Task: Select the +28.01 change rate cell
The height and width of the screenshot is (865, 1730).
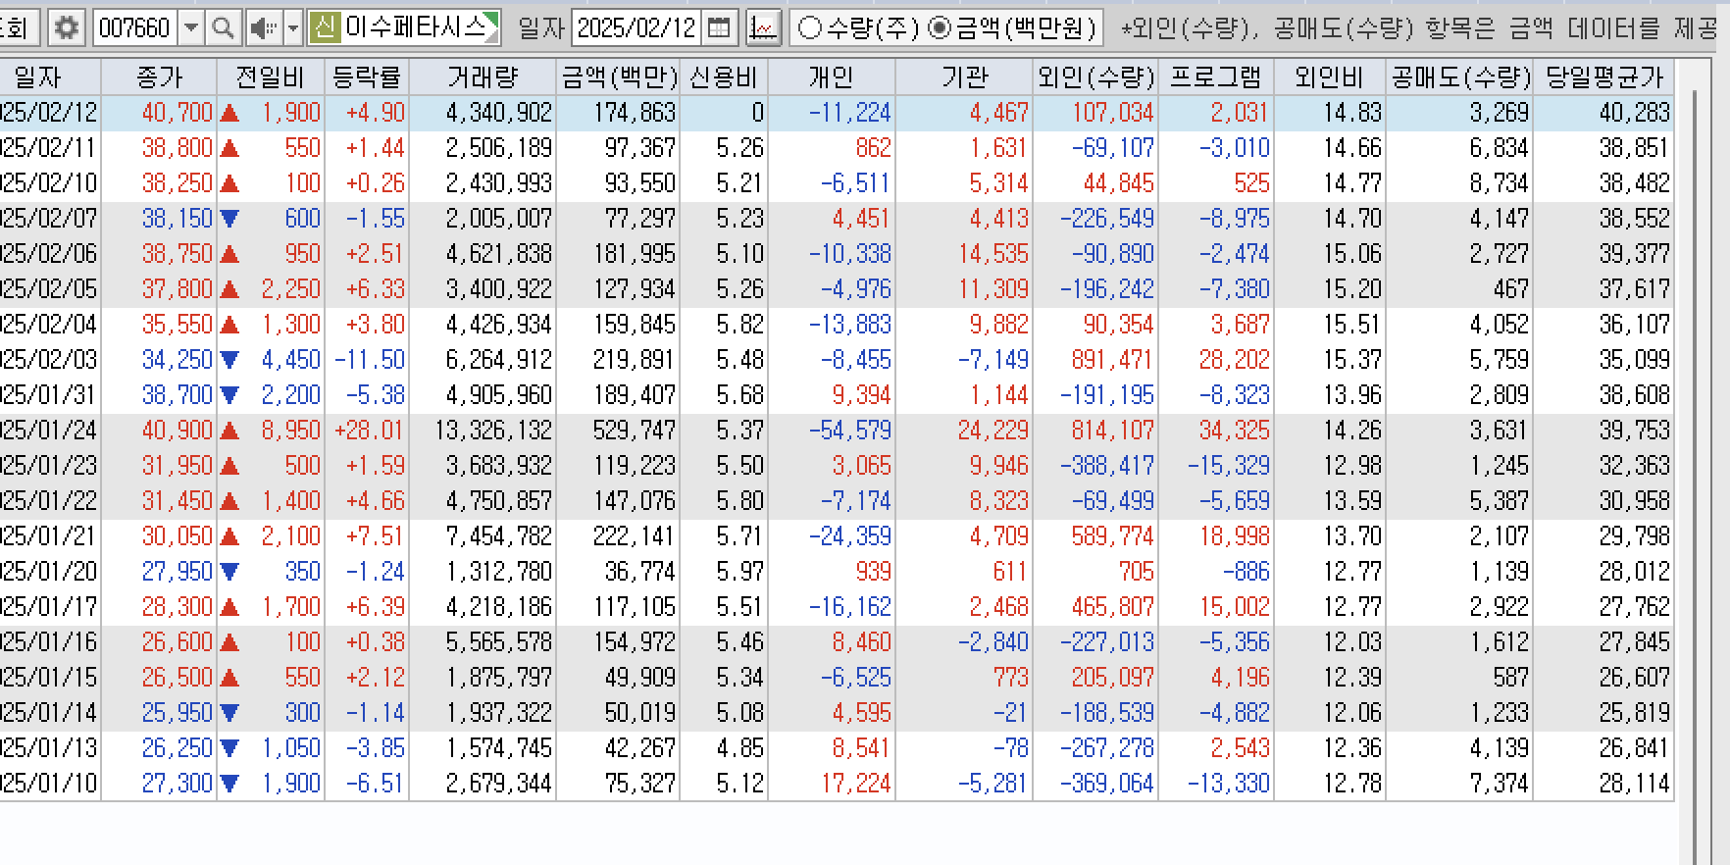Action: tap(369, 431)
